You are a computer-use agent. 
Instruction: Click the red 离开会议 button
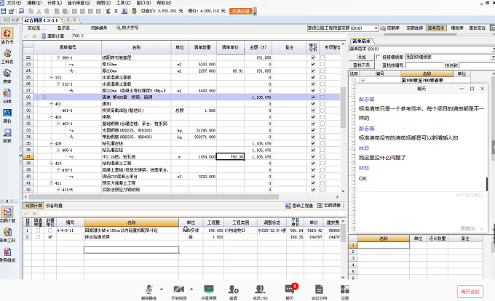point(470,291)
